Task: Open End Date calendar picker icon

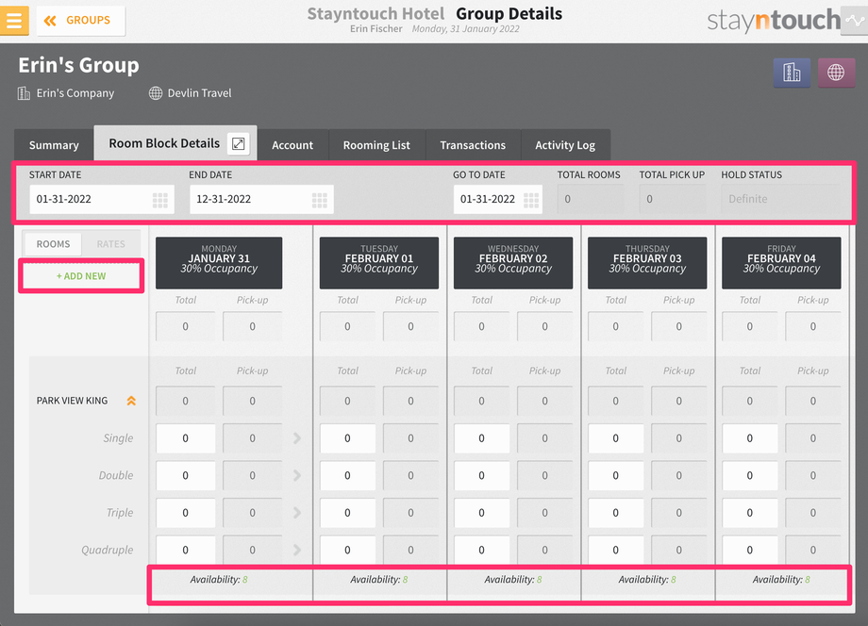Action: [x=320, y=200]
